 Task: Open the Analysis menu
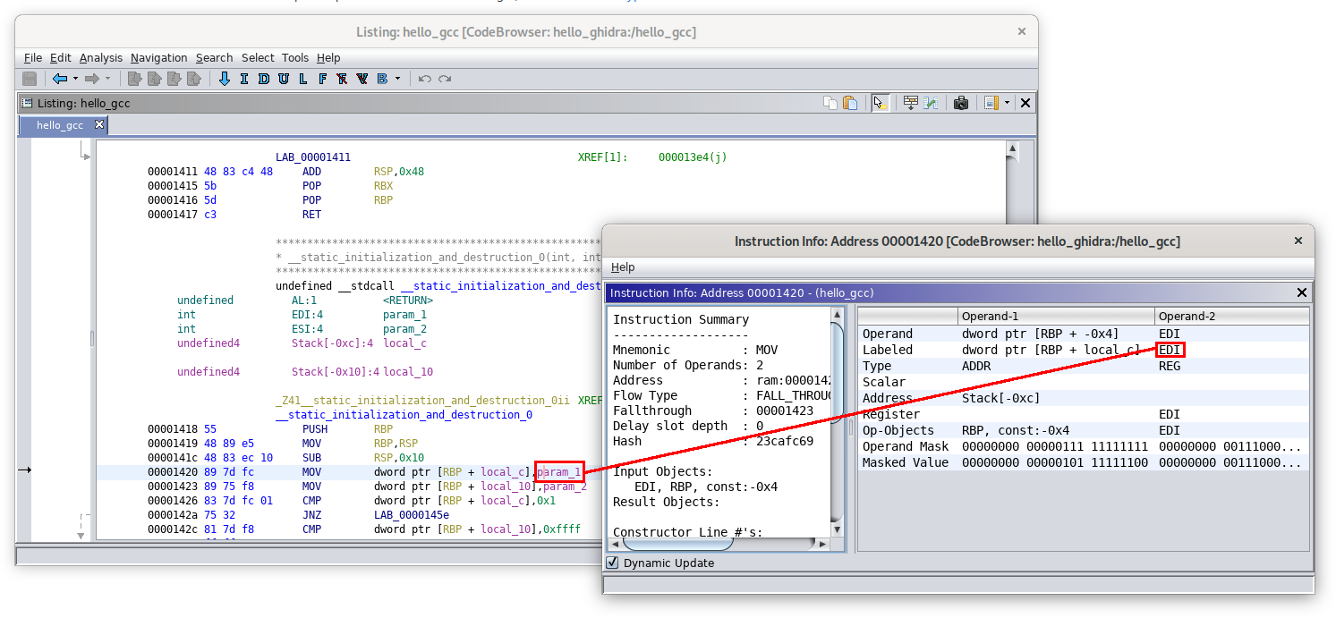tap(101, 57)
